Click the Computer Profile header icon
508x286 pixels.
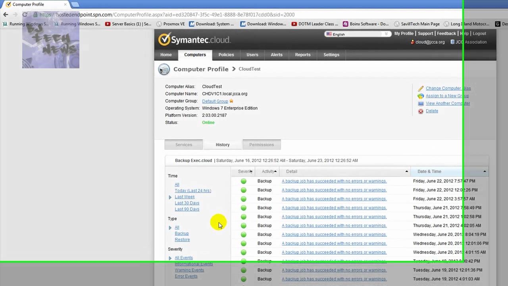point(164,69)
